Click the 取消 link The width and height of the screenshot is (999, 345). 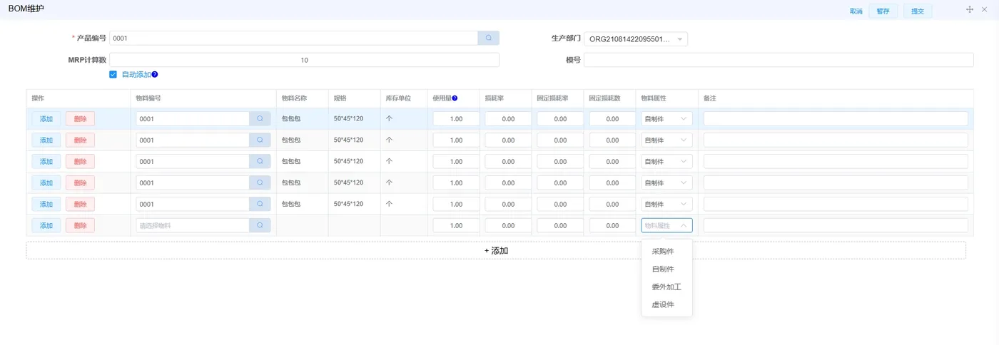coord(856,11)
